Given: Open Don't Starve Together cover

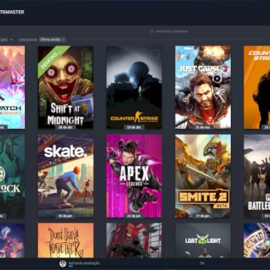Looking at the screenshot, I should click(65, 240).
